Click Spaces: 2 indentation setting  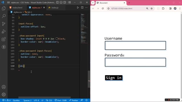pos(27,100)
